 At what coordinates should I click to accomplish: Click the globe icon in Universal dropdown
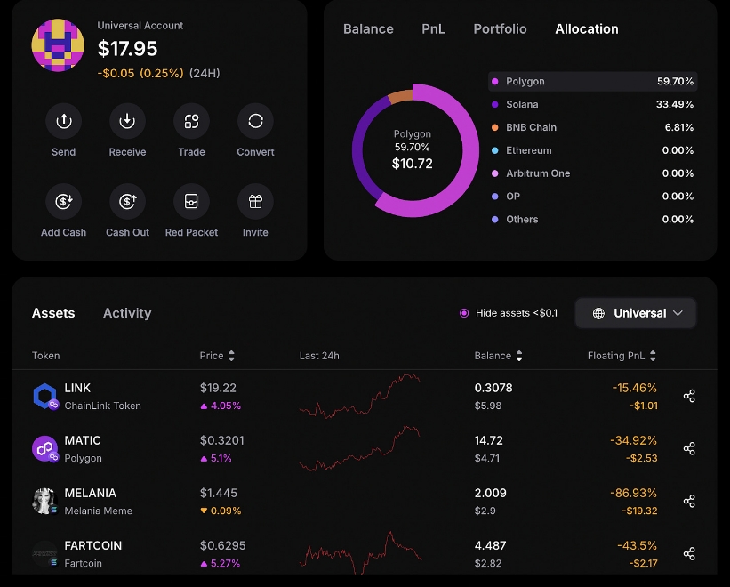(x=598, y=313)
